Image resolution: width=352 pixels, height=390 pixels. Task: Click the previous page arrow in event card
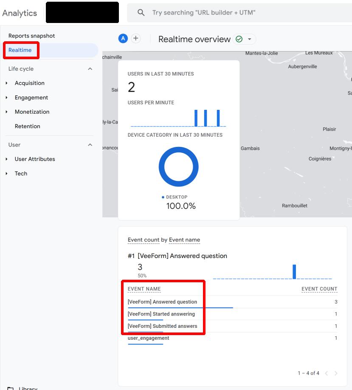click(x=327, y=373)
